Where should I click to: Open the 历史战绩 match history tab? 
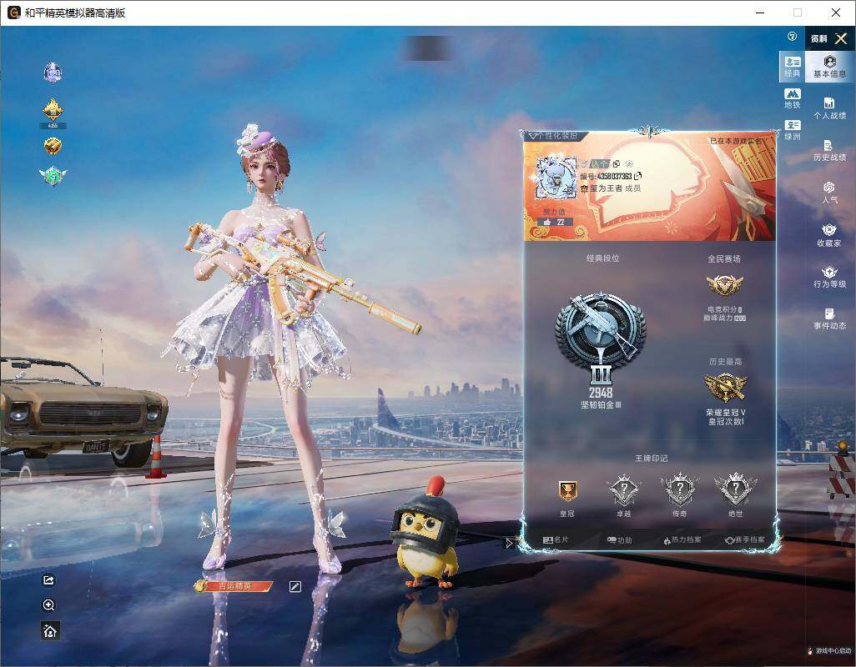[829, 150]
